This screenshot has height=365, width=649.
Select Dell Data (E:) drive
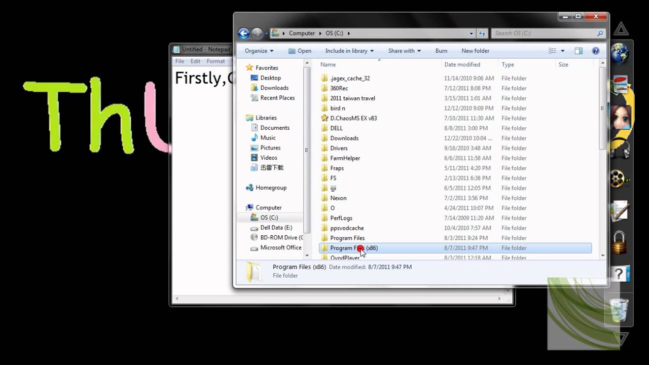276,228
